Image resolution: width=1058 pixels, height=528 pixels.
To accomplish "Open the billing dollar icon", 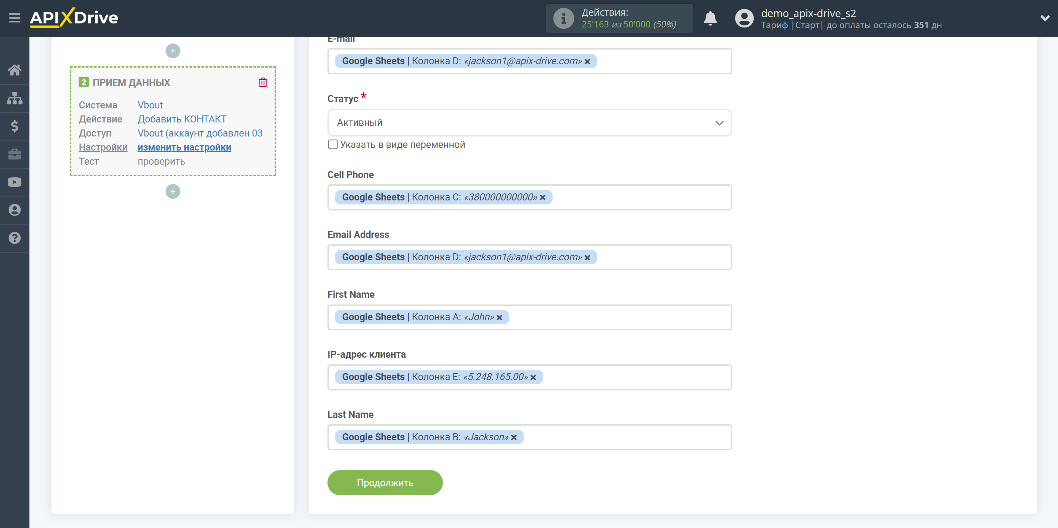I will [14, 126].
